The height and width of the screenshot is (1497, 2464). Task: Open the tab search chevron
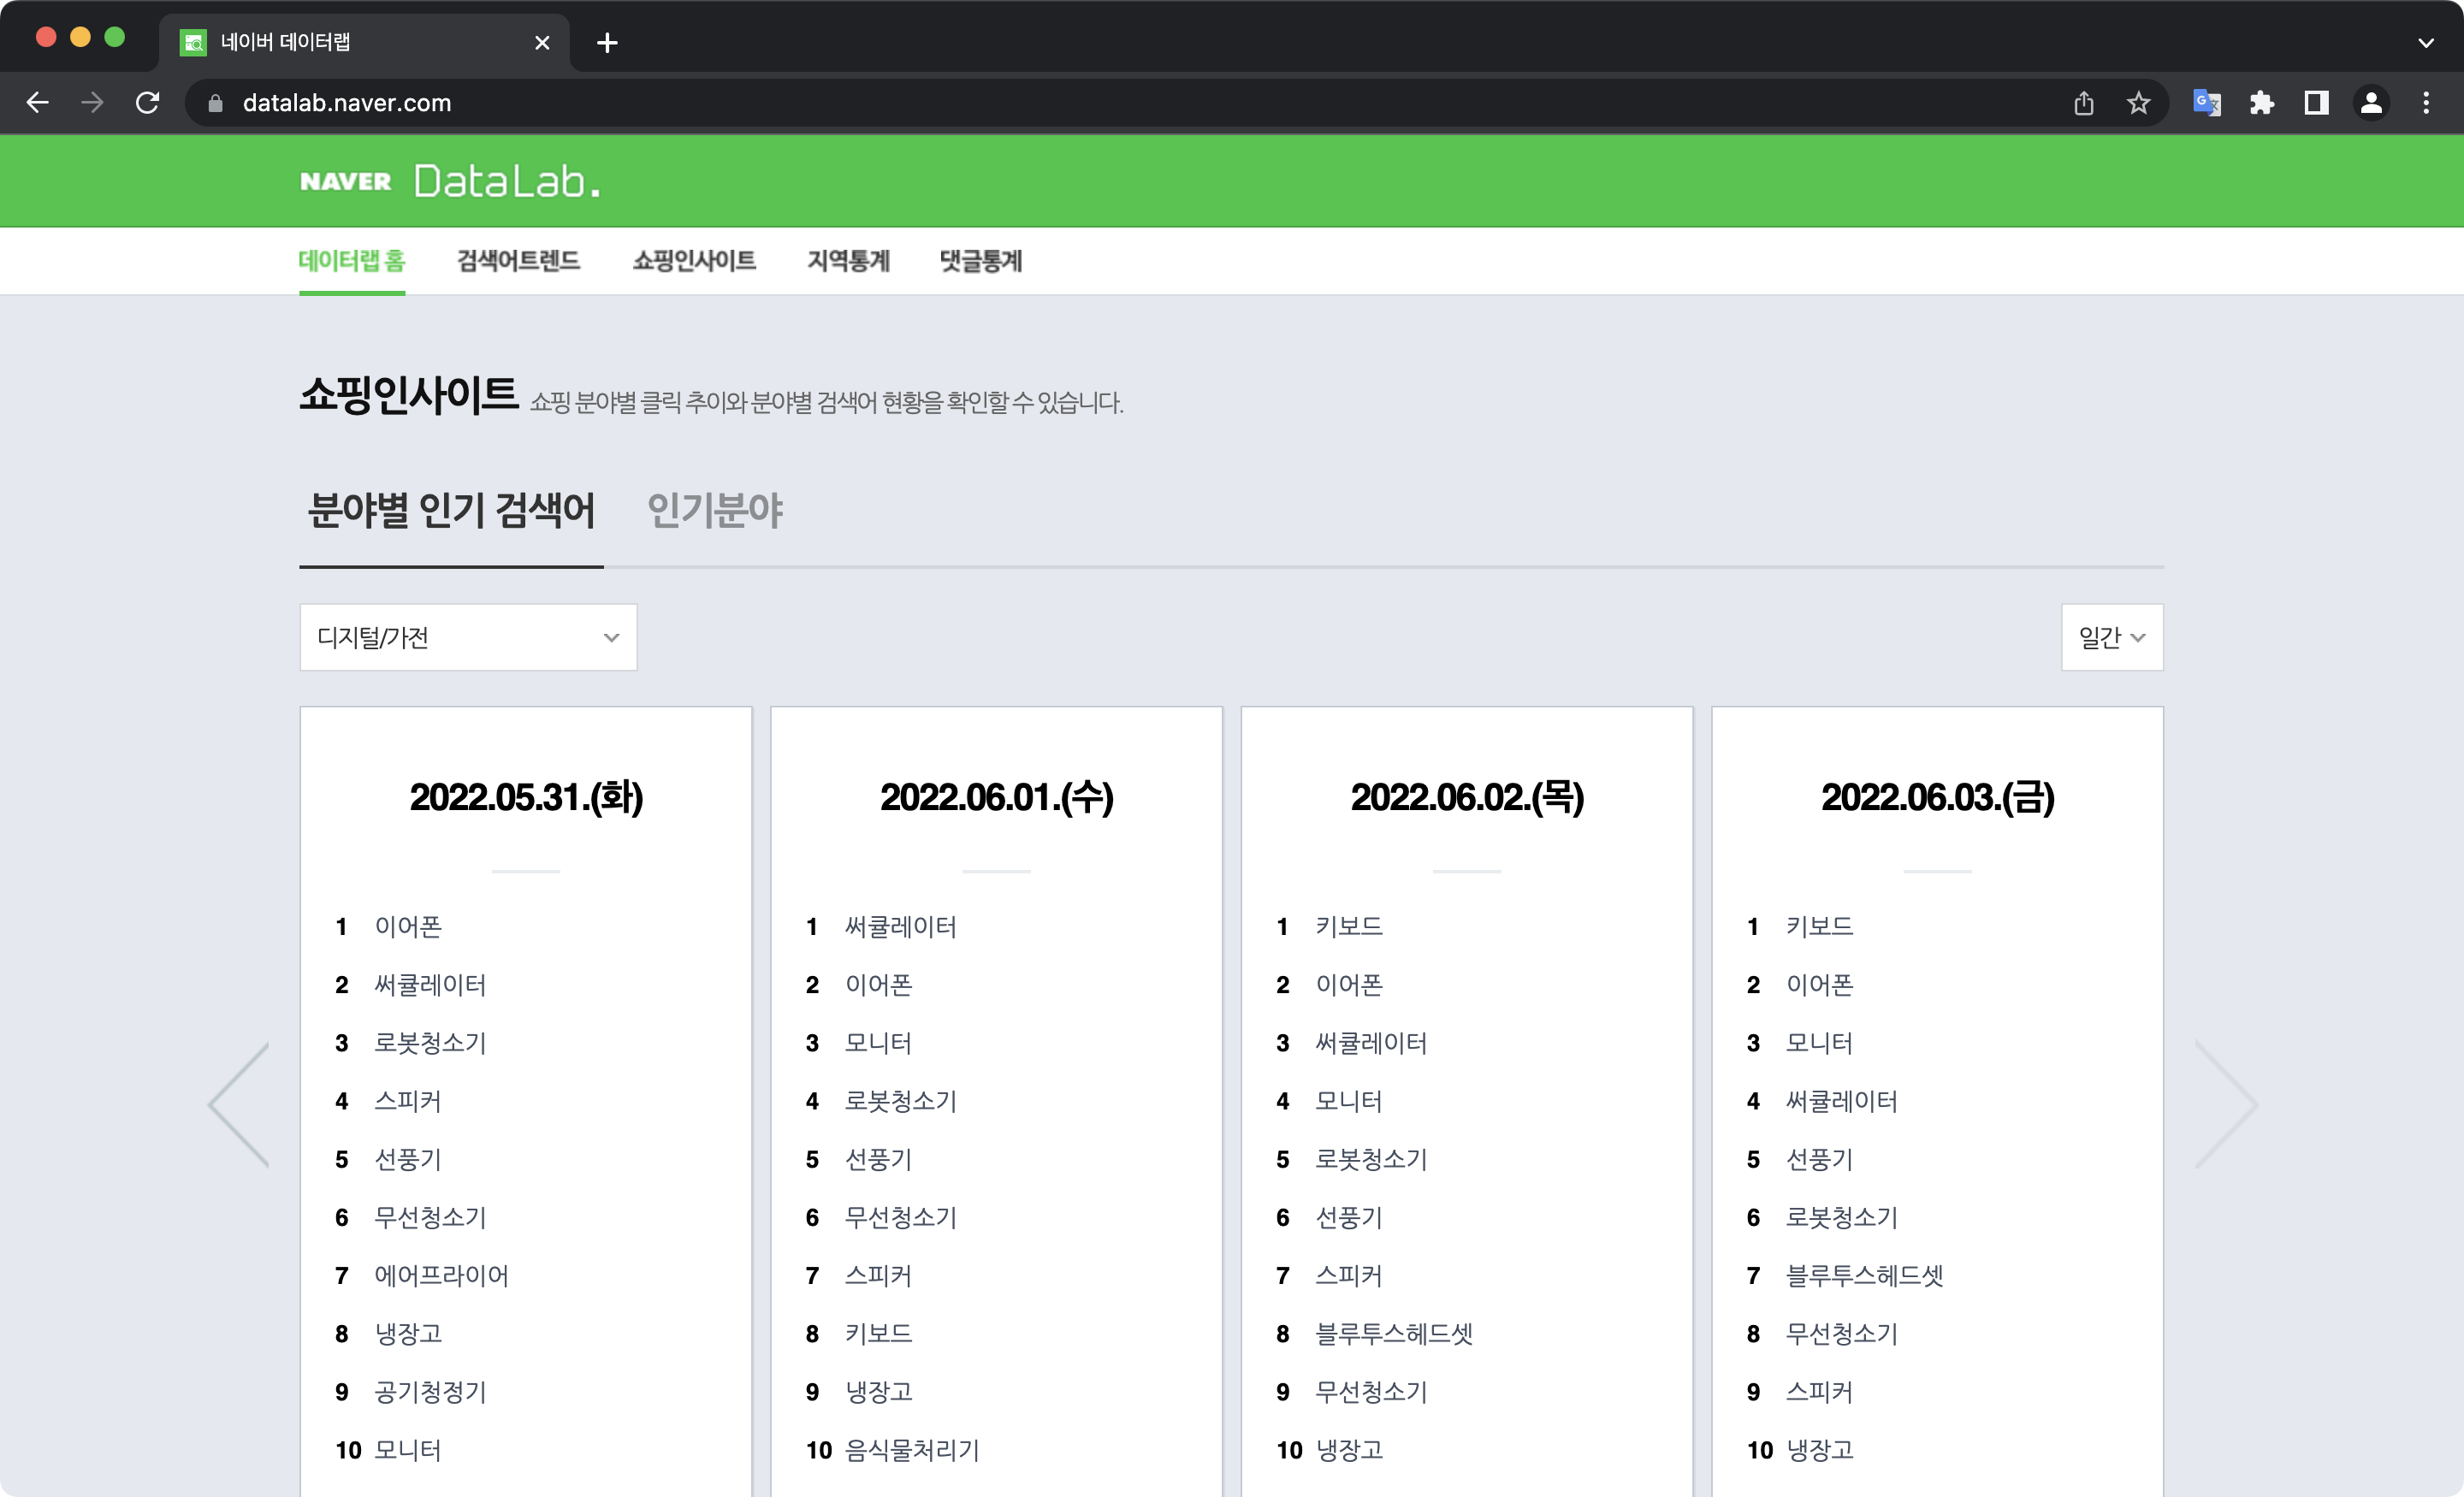point(2426,42)
